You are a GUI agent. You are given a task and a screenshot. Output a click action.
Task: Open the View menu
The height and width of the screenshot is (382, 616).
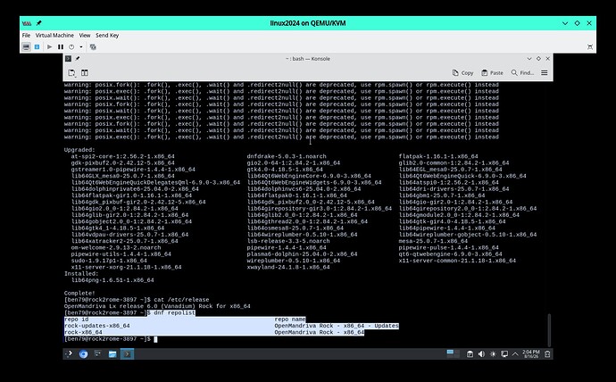click(85, 36)
